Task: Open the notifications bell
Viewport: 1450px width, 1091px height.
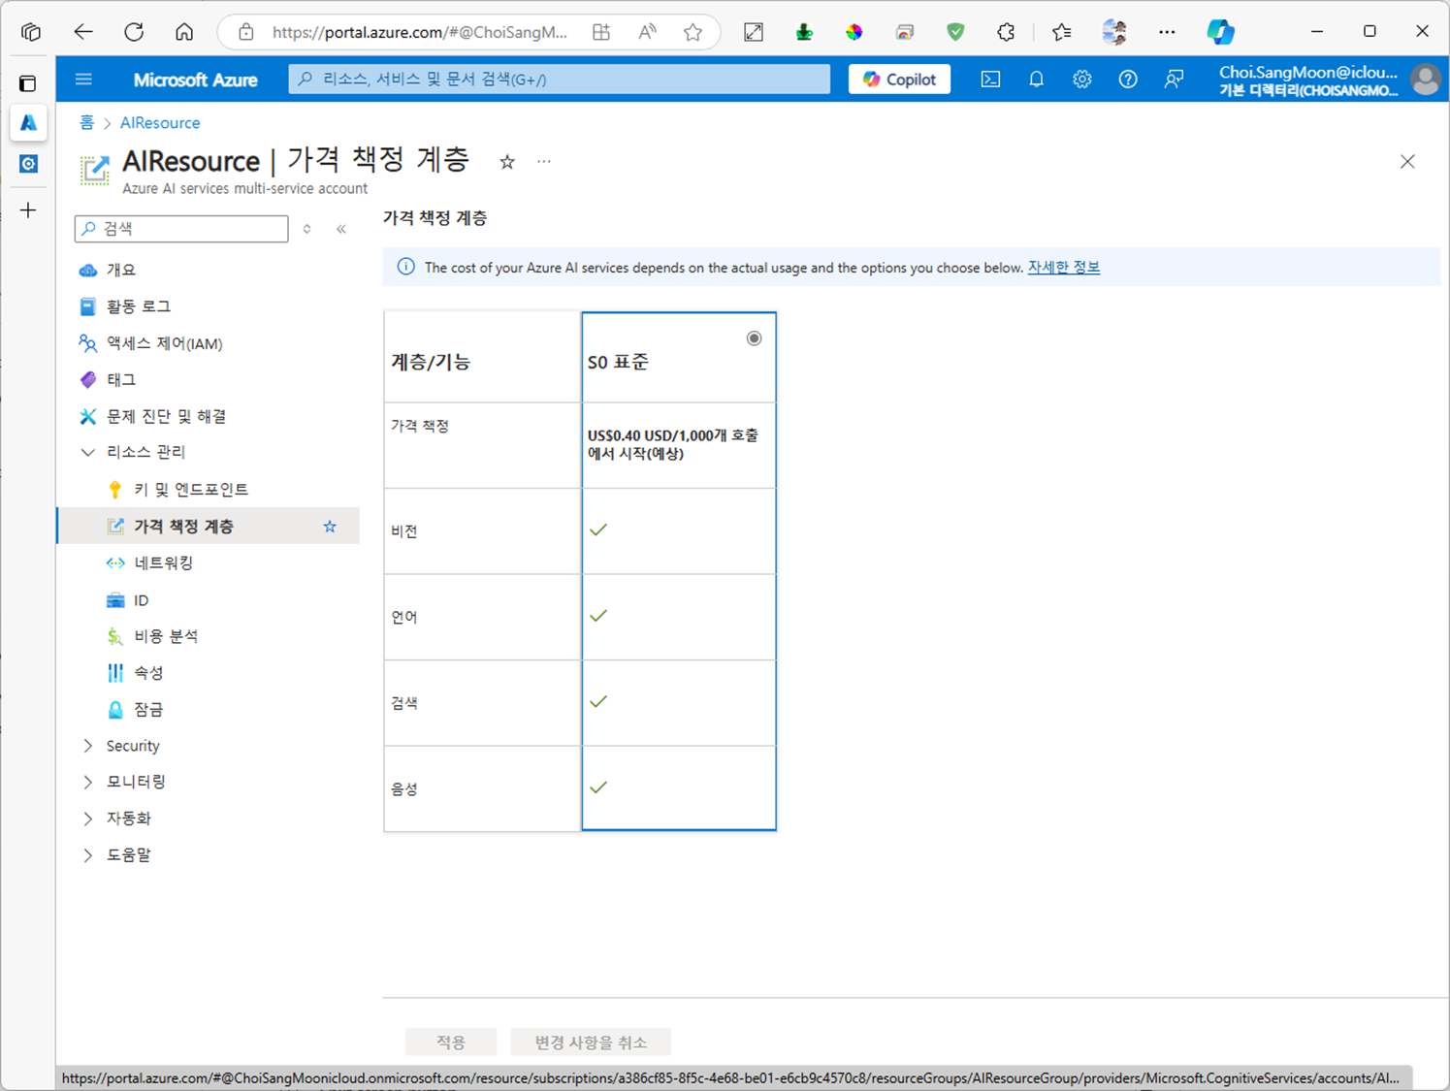Action: pos(1036,80)
